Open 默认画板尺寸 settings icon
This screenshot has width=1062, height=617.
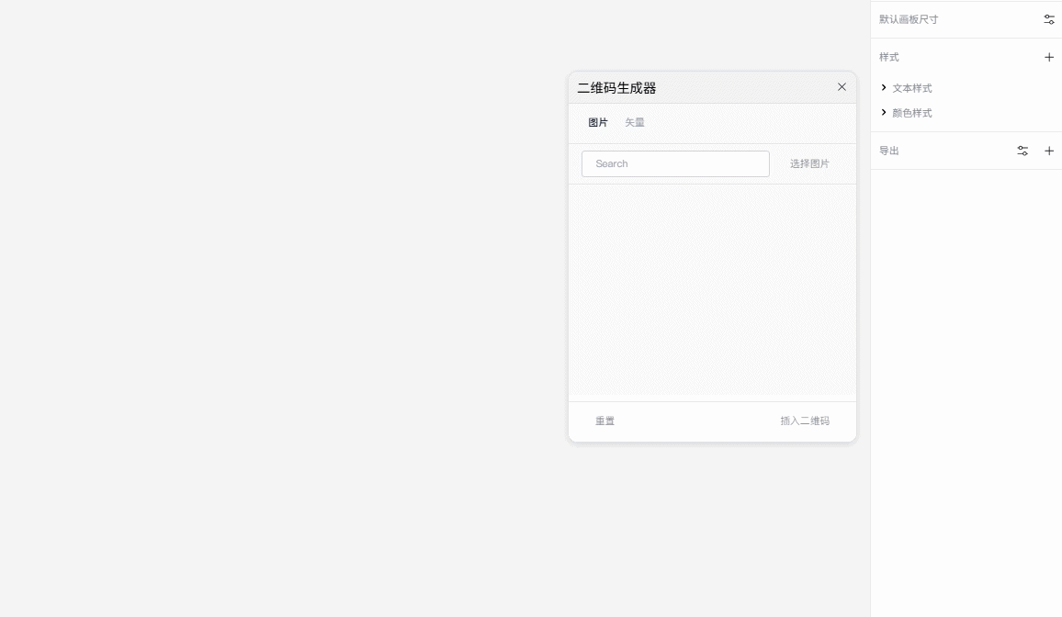pyautogui.click(x=1049, y=19)
